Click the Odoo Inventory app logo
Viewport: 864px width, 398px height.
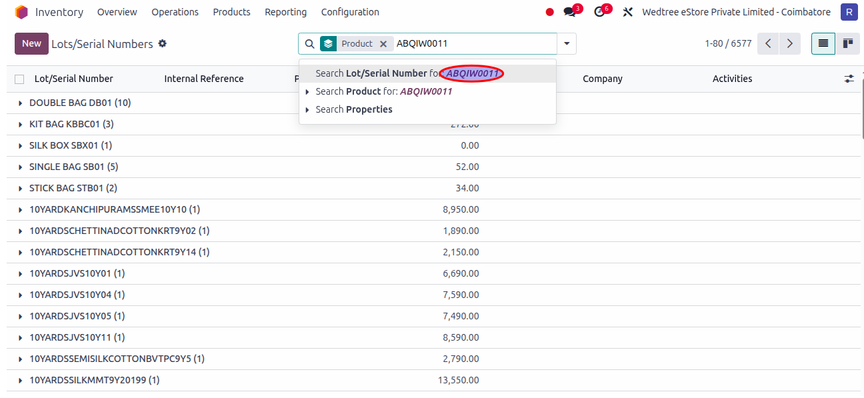[21, 12]
